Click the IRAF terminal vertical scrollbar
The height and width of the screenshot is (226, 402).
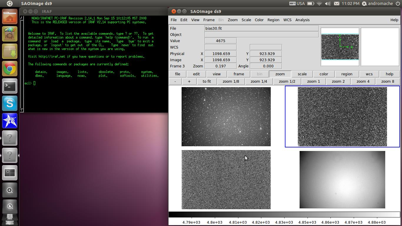(22, 64)
